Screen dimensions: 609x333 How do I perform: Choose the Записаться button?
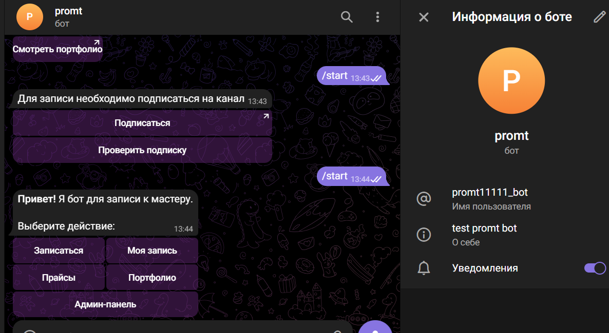coord(59,251)
